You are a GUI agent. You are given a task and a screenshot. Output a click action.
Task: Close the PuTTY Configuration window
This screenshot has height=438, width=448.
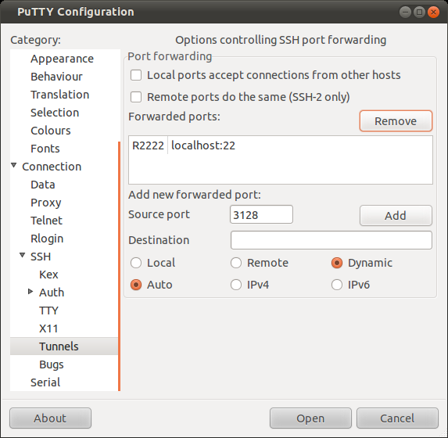tap(433, 12)
